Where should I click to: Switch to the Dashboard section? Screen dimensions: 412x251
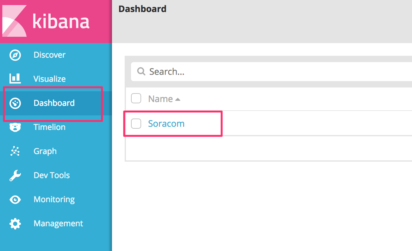click(54, 103)
